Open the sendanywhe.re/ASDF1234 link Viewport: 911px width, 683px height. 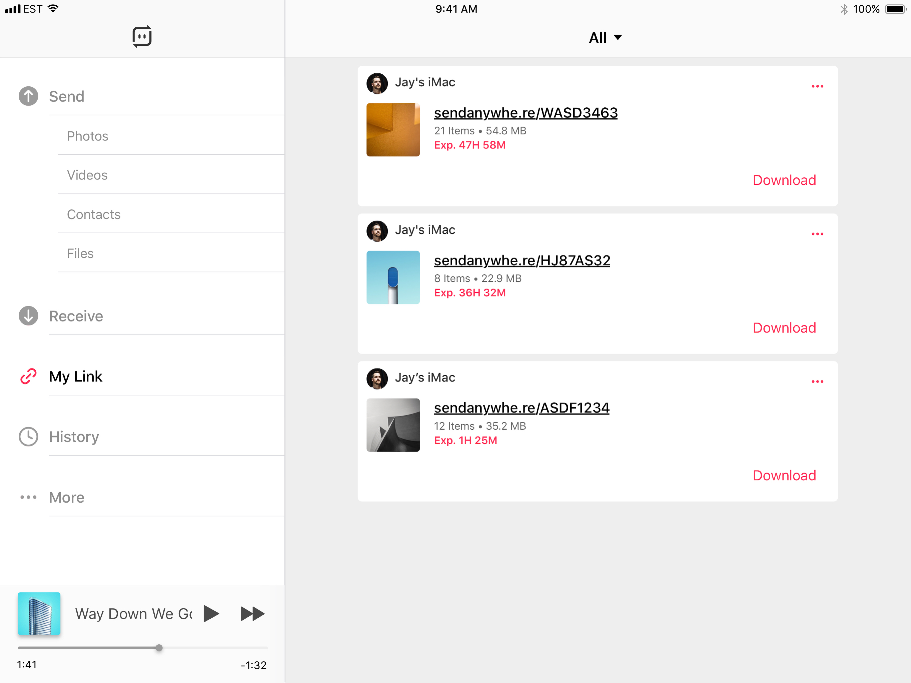pyautogui.click(x=522, y=408)
